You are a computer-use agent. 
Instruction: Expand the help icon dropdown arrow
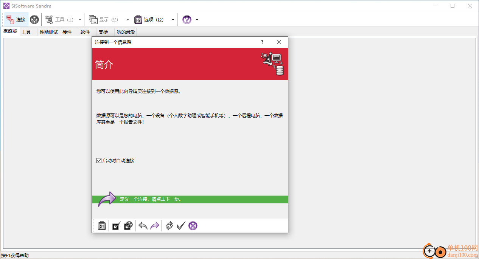pyautogui.click(x=197, y=20)
